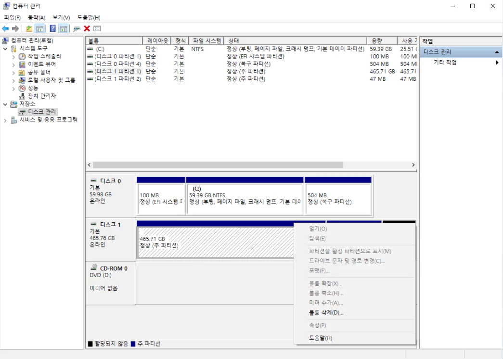Select the (디스크 0 파티션 4) volume row
The width and height of the screenshot is (503, 359).
(251, 64)
